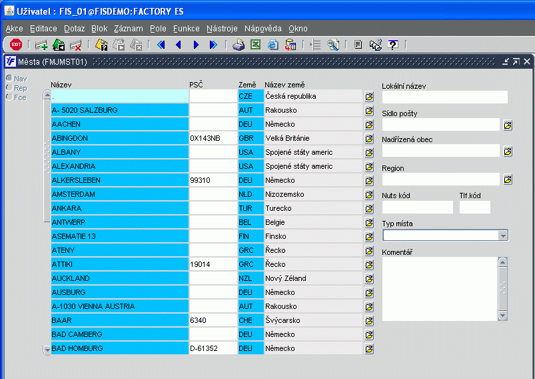
Task: Select the AMSTERDAM city row
Action: [x=120, y=194]
